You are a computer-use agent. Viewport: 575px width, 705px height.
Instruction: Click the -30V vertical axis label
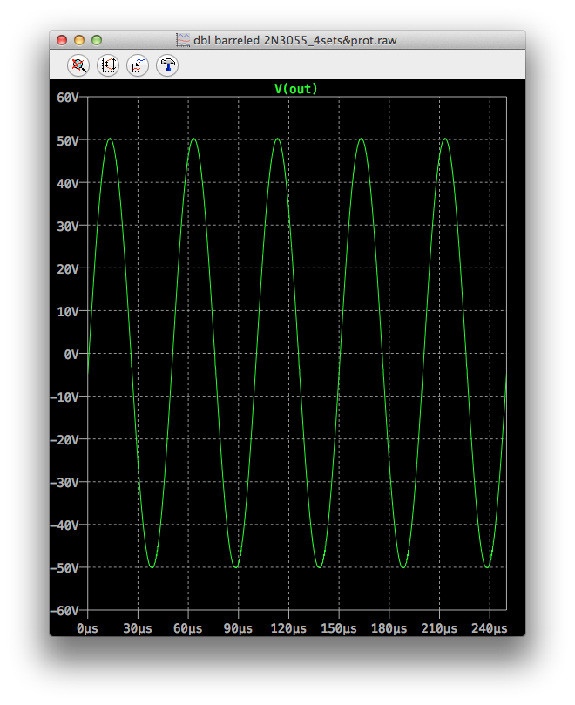click(64, 483)
